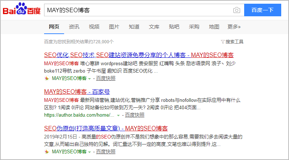Expand green arrow of first result

[89, 79]
